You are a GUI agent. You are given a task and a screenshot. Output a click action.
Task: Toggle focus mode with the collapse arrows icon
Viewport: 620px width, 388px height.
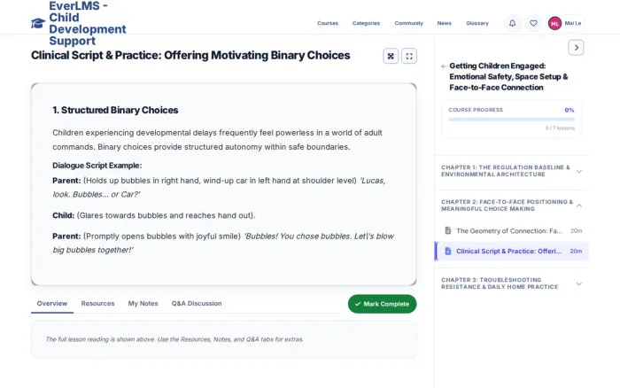[391, 56]
